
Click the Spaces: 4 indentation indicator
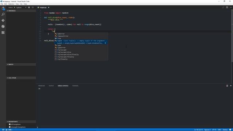coord(207,130)
